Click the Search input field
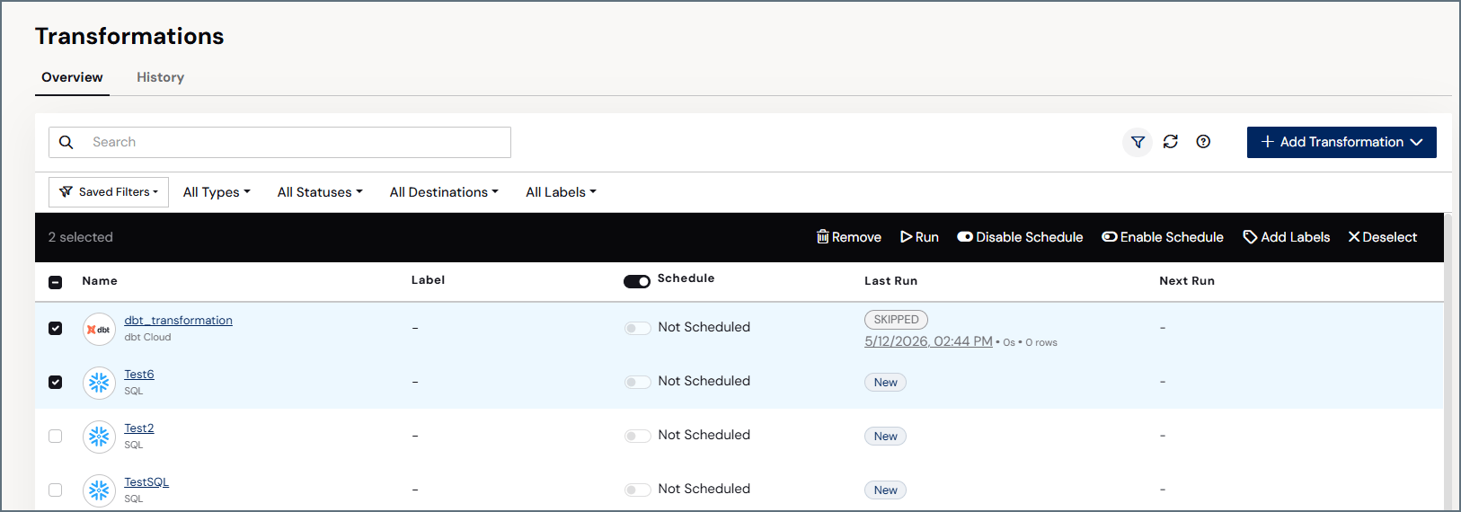1461x512 pixels. [x=279, y=142]
